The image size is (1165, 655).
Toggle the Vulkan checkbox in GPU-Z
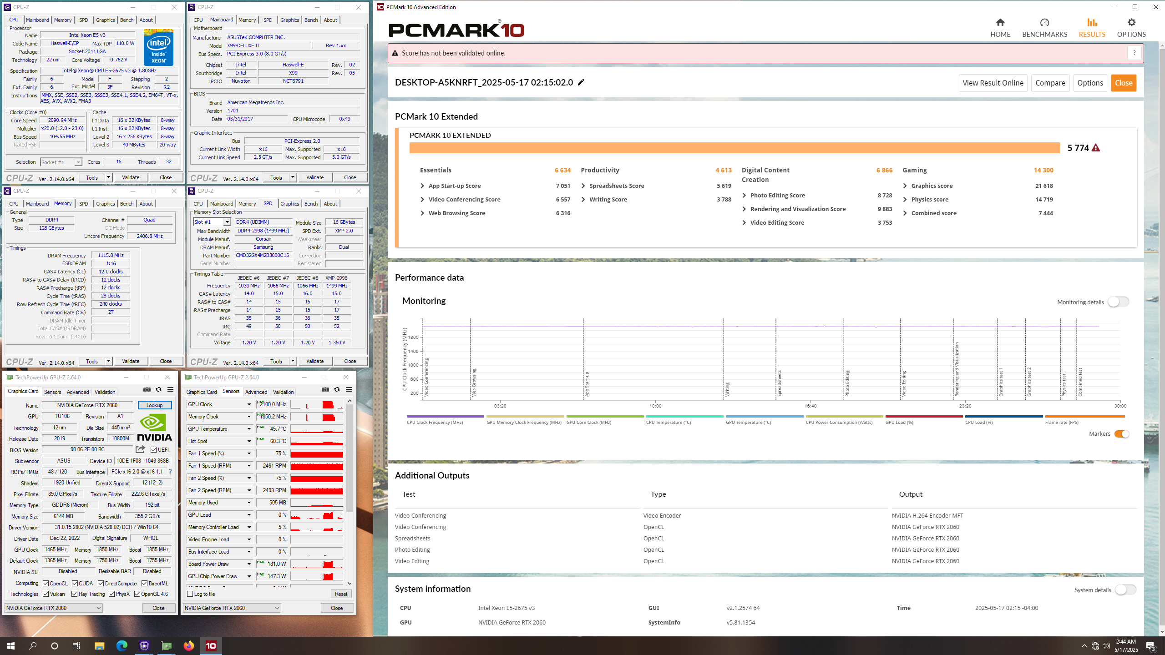point(46,594)
